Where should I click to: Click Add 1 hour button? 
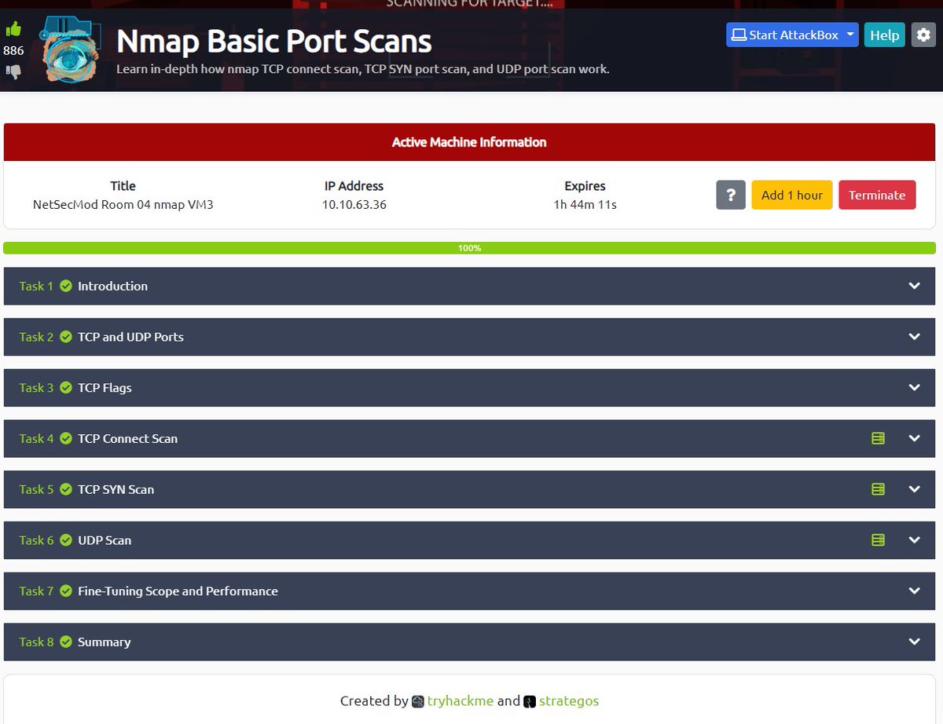tap(792, 195)
